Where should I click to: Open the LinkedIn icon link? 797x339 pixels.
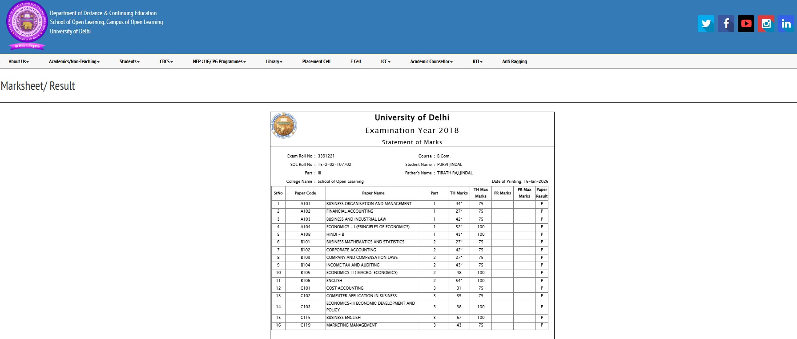click(x=786, y=24)
